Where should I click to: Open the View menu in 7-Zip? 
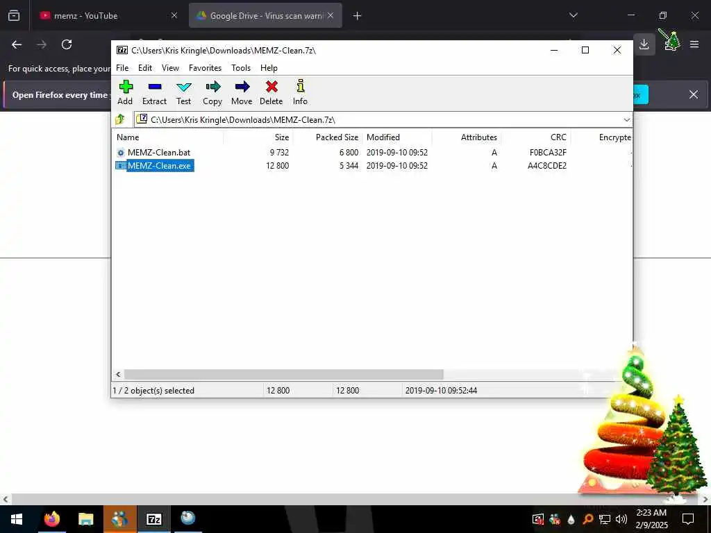pyautogui.click(x=171, y=68)
